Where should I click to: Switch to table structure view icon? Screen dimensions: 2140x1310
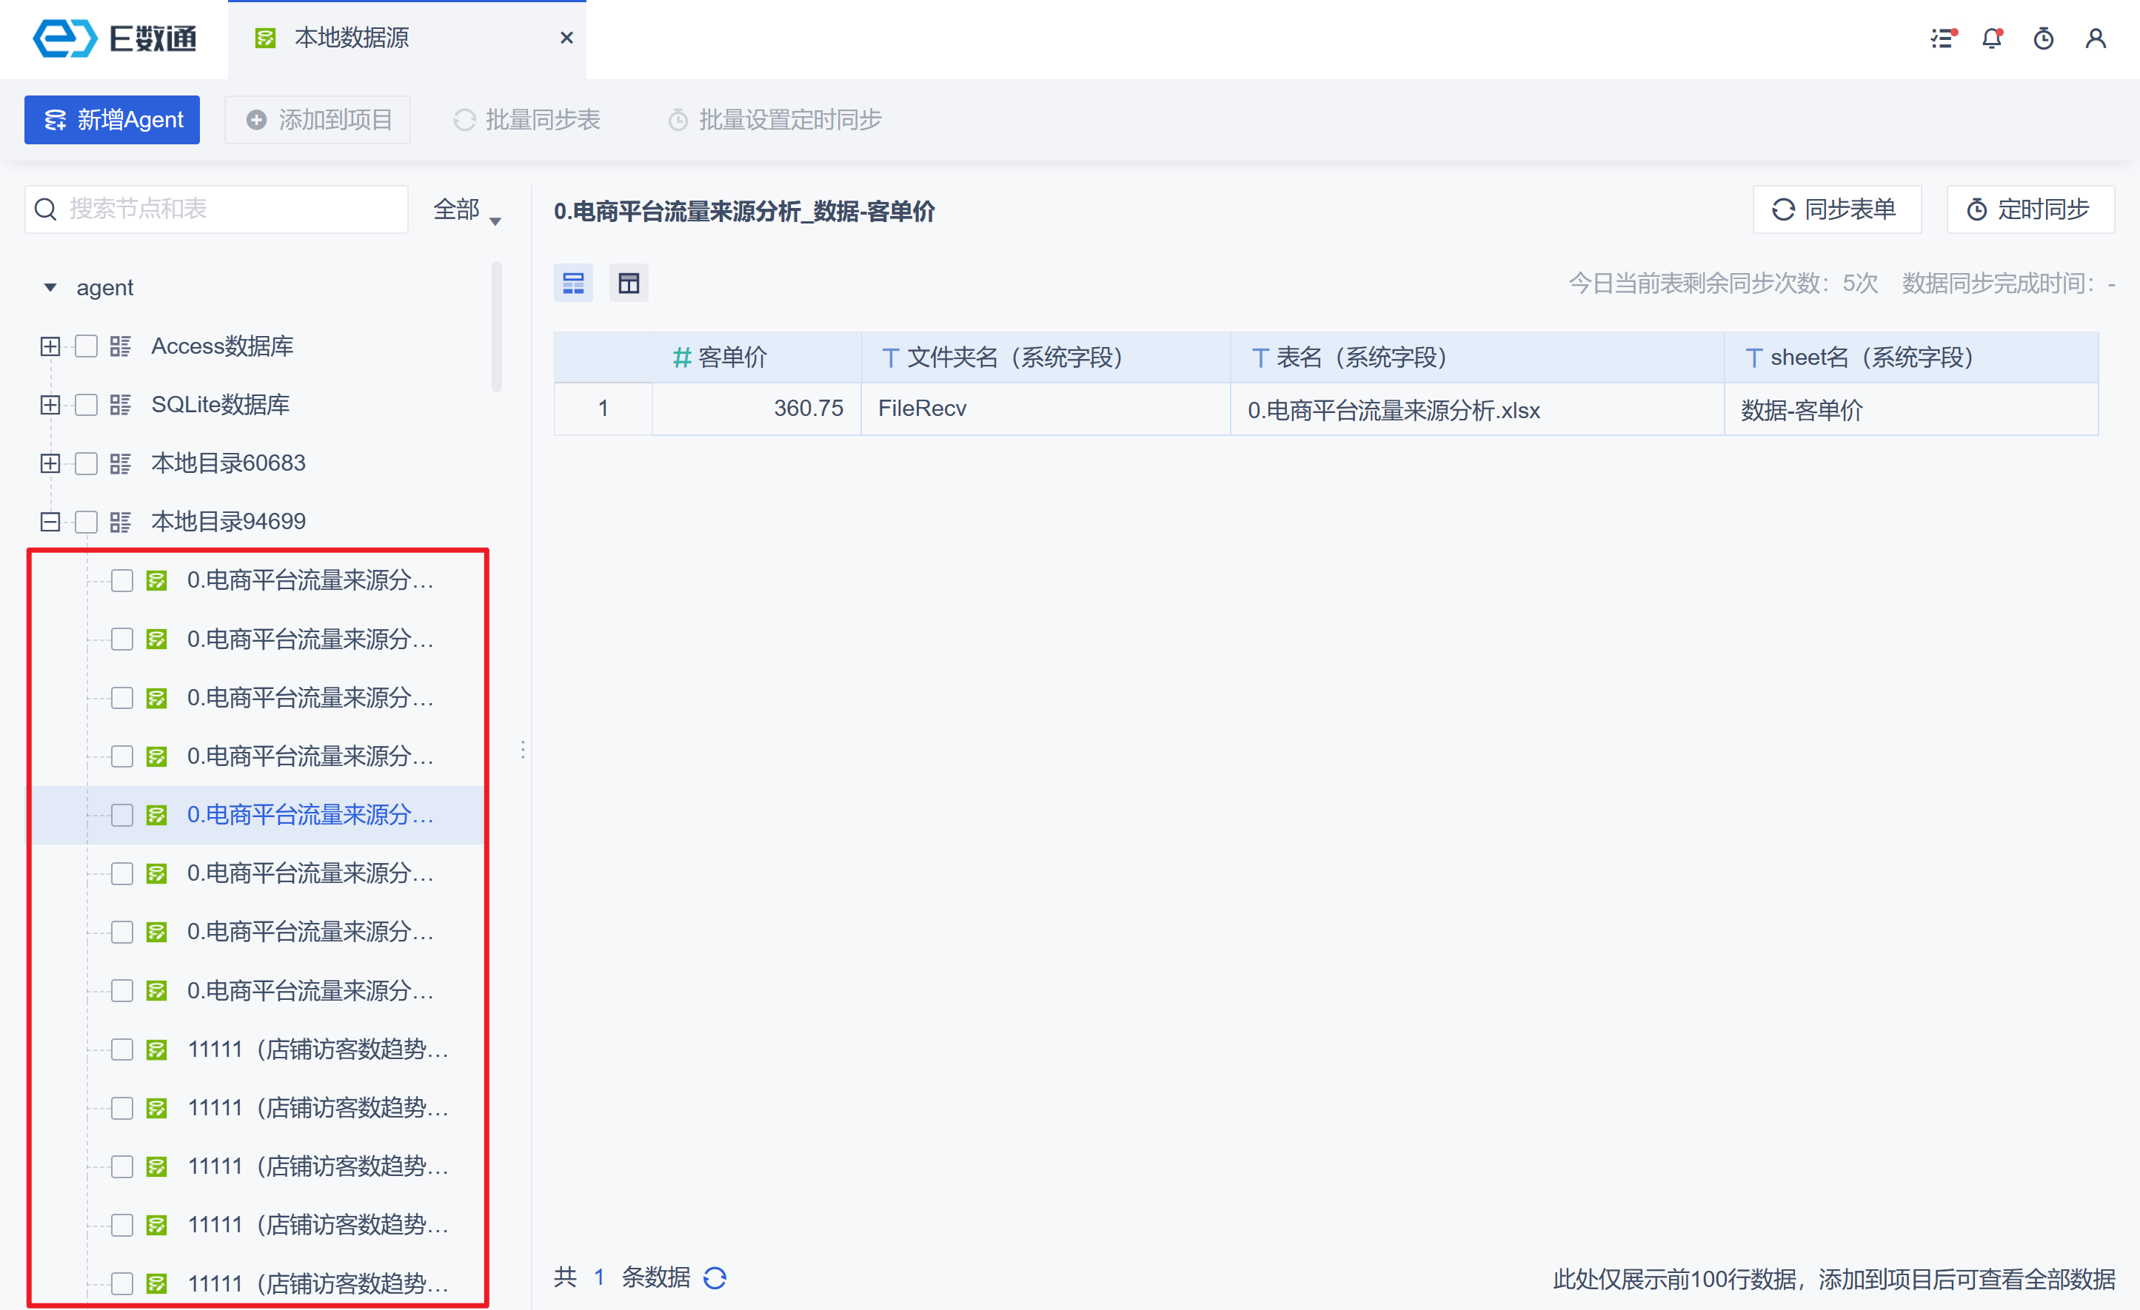tap(629, 283)
